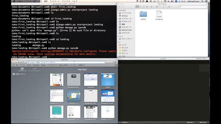This screenshot has height=124, width=221.
Task: Open the iCloud bookmark in Safari
Action: (x=29, y=65)
